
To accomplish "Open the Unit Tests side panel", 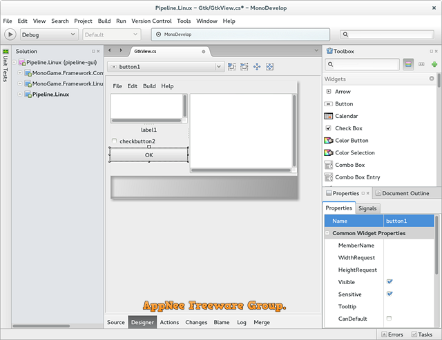I will tap(6, 66).
